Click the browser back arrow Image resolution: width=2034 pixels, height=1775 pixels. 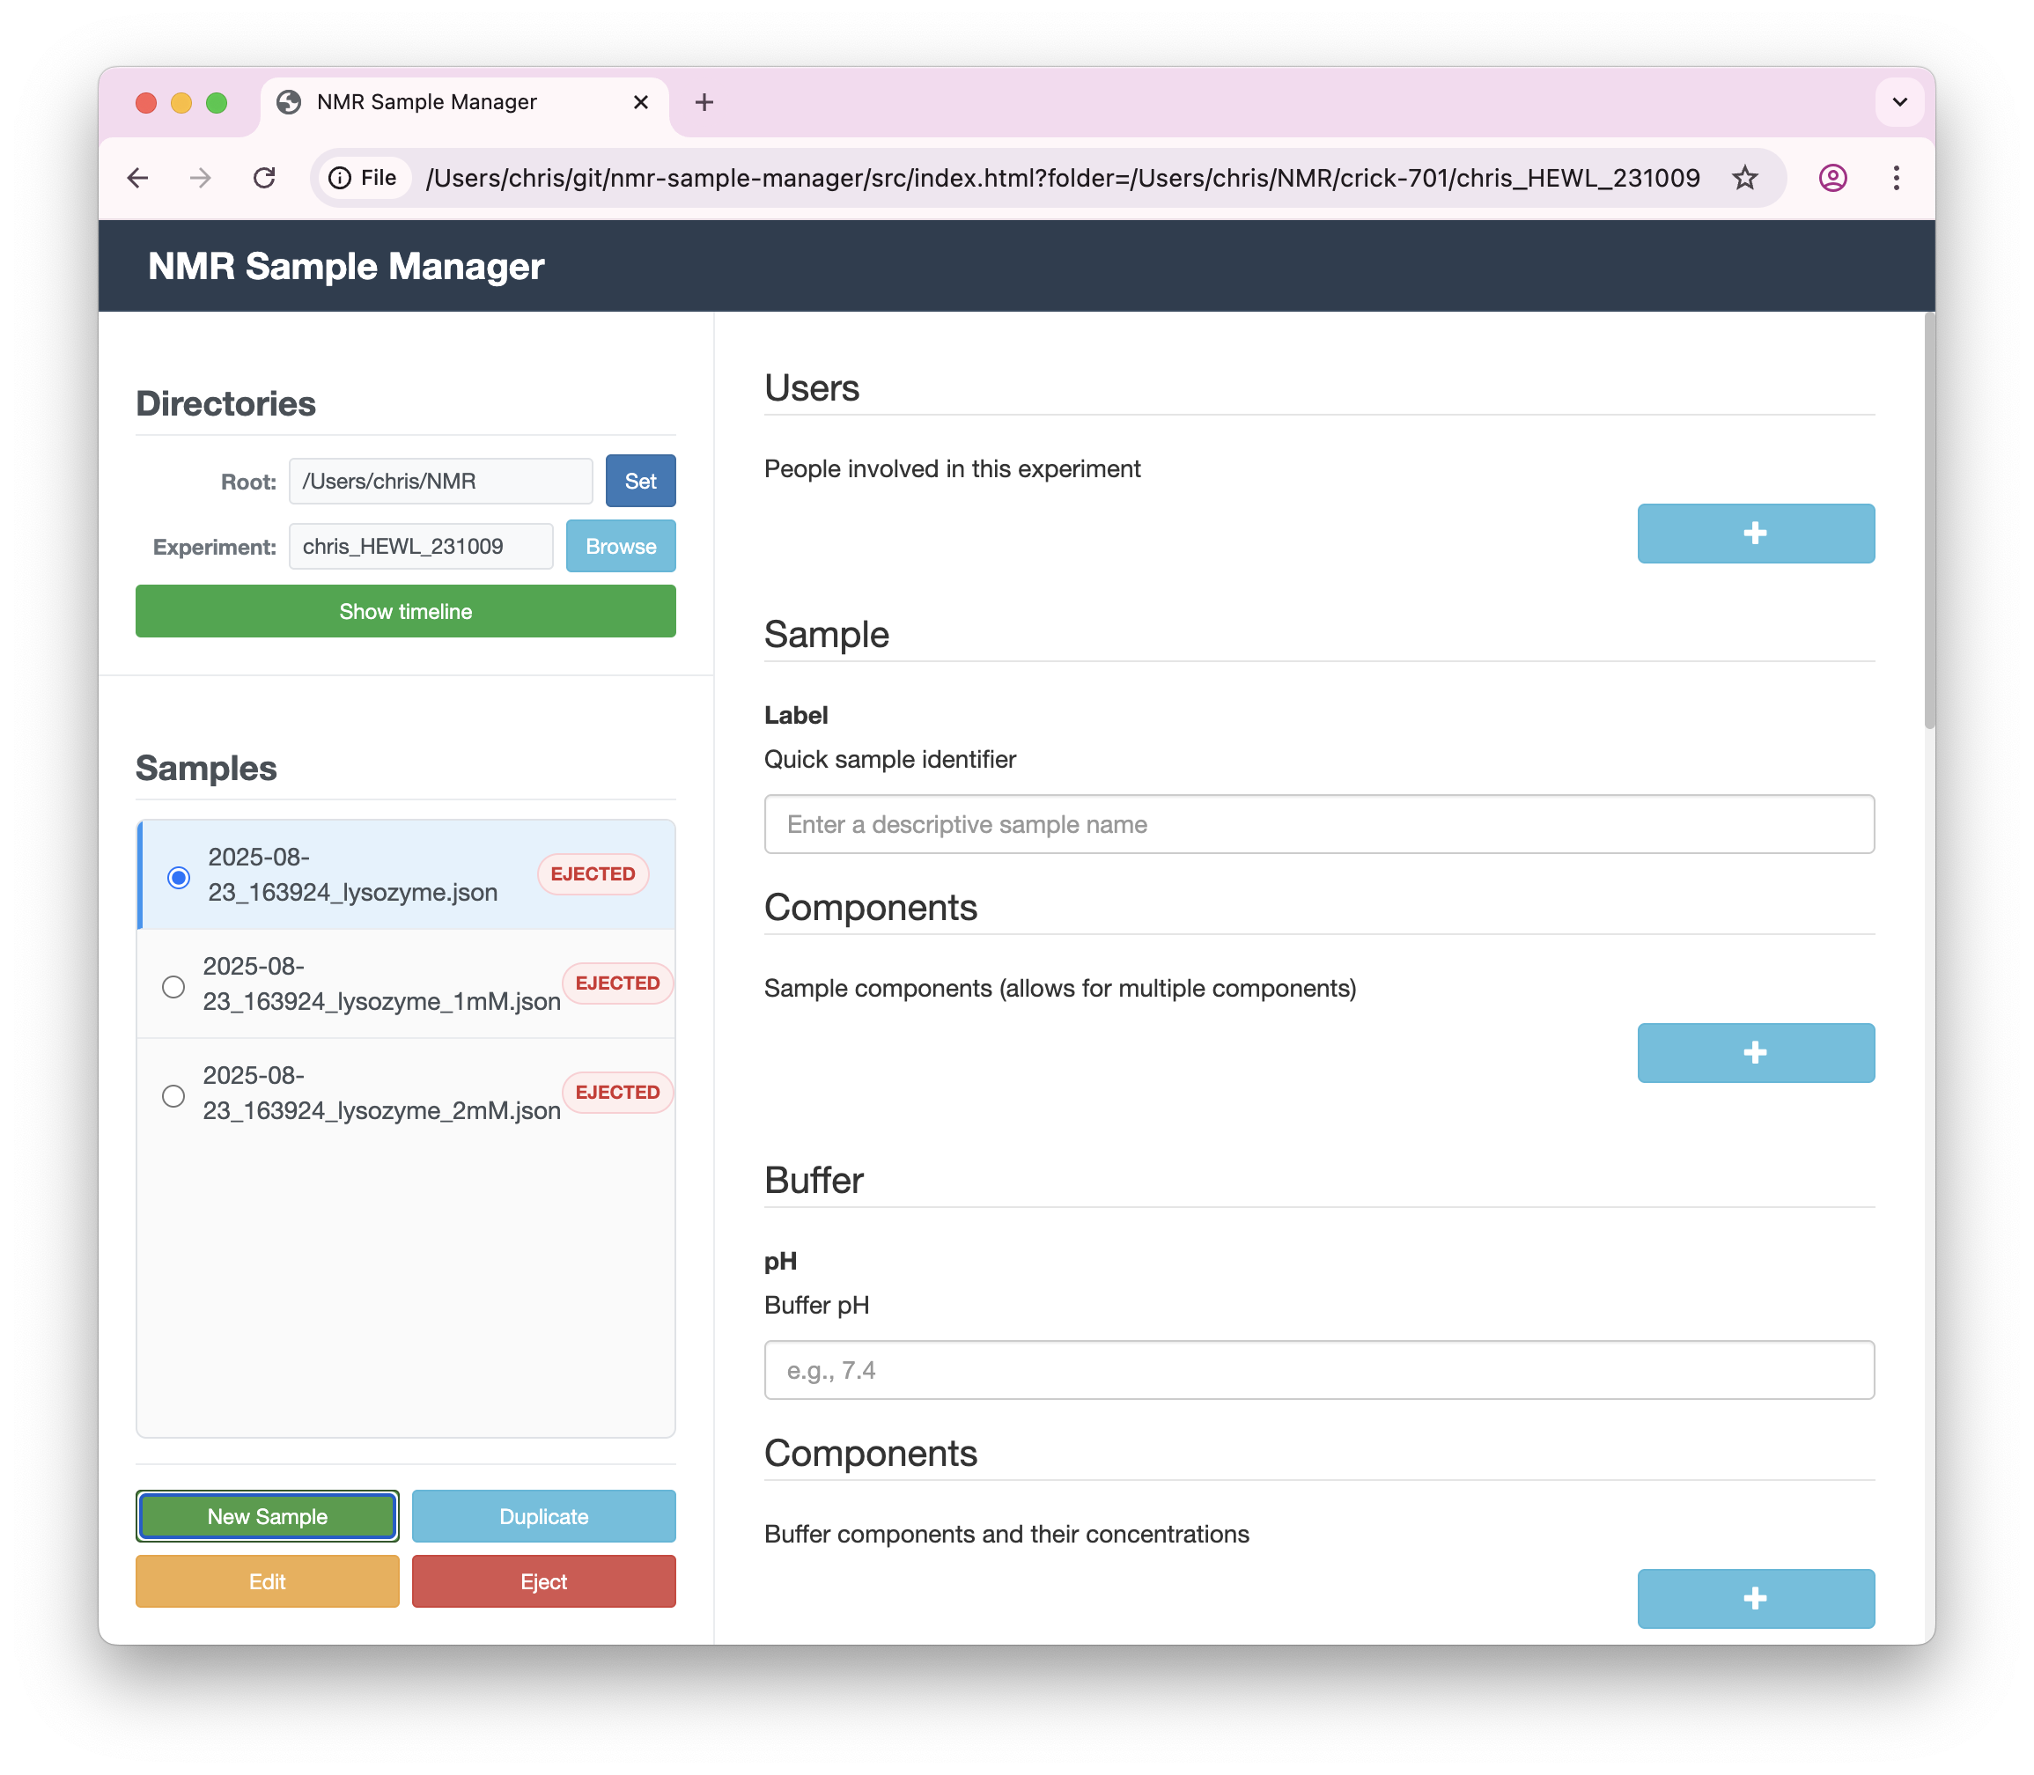pos(137,178)
